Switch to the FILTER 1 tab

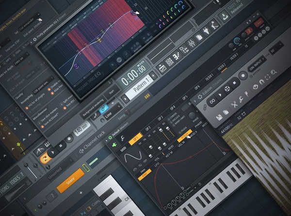[x=210, y=77]
